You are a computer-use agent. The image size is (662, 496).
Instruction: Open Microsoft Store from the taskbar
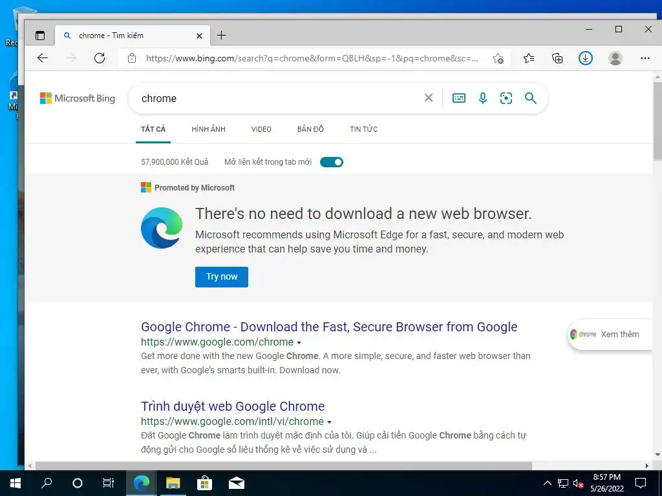[x=204, y=483]
